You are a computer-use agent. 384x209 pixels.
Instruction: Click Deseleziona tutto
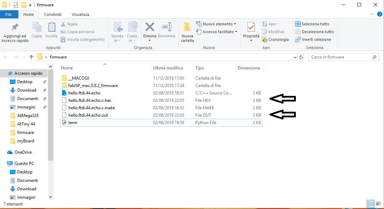(315, 32)
